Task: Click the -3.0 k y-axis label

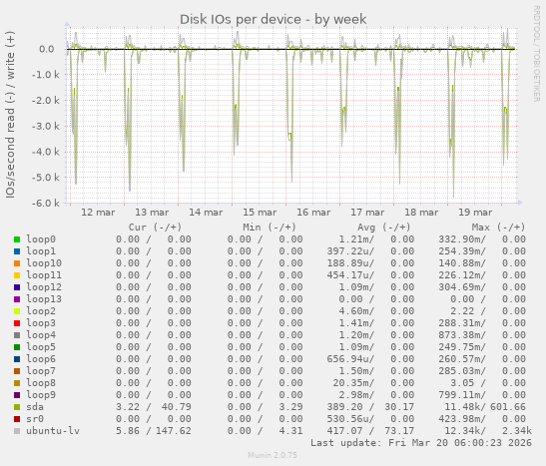Action: coord(46,127)
